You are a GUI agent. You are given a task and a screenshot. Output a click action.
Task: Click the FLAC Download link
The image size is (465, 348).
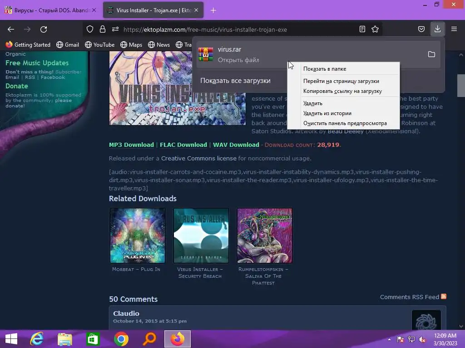click(183, 145)
